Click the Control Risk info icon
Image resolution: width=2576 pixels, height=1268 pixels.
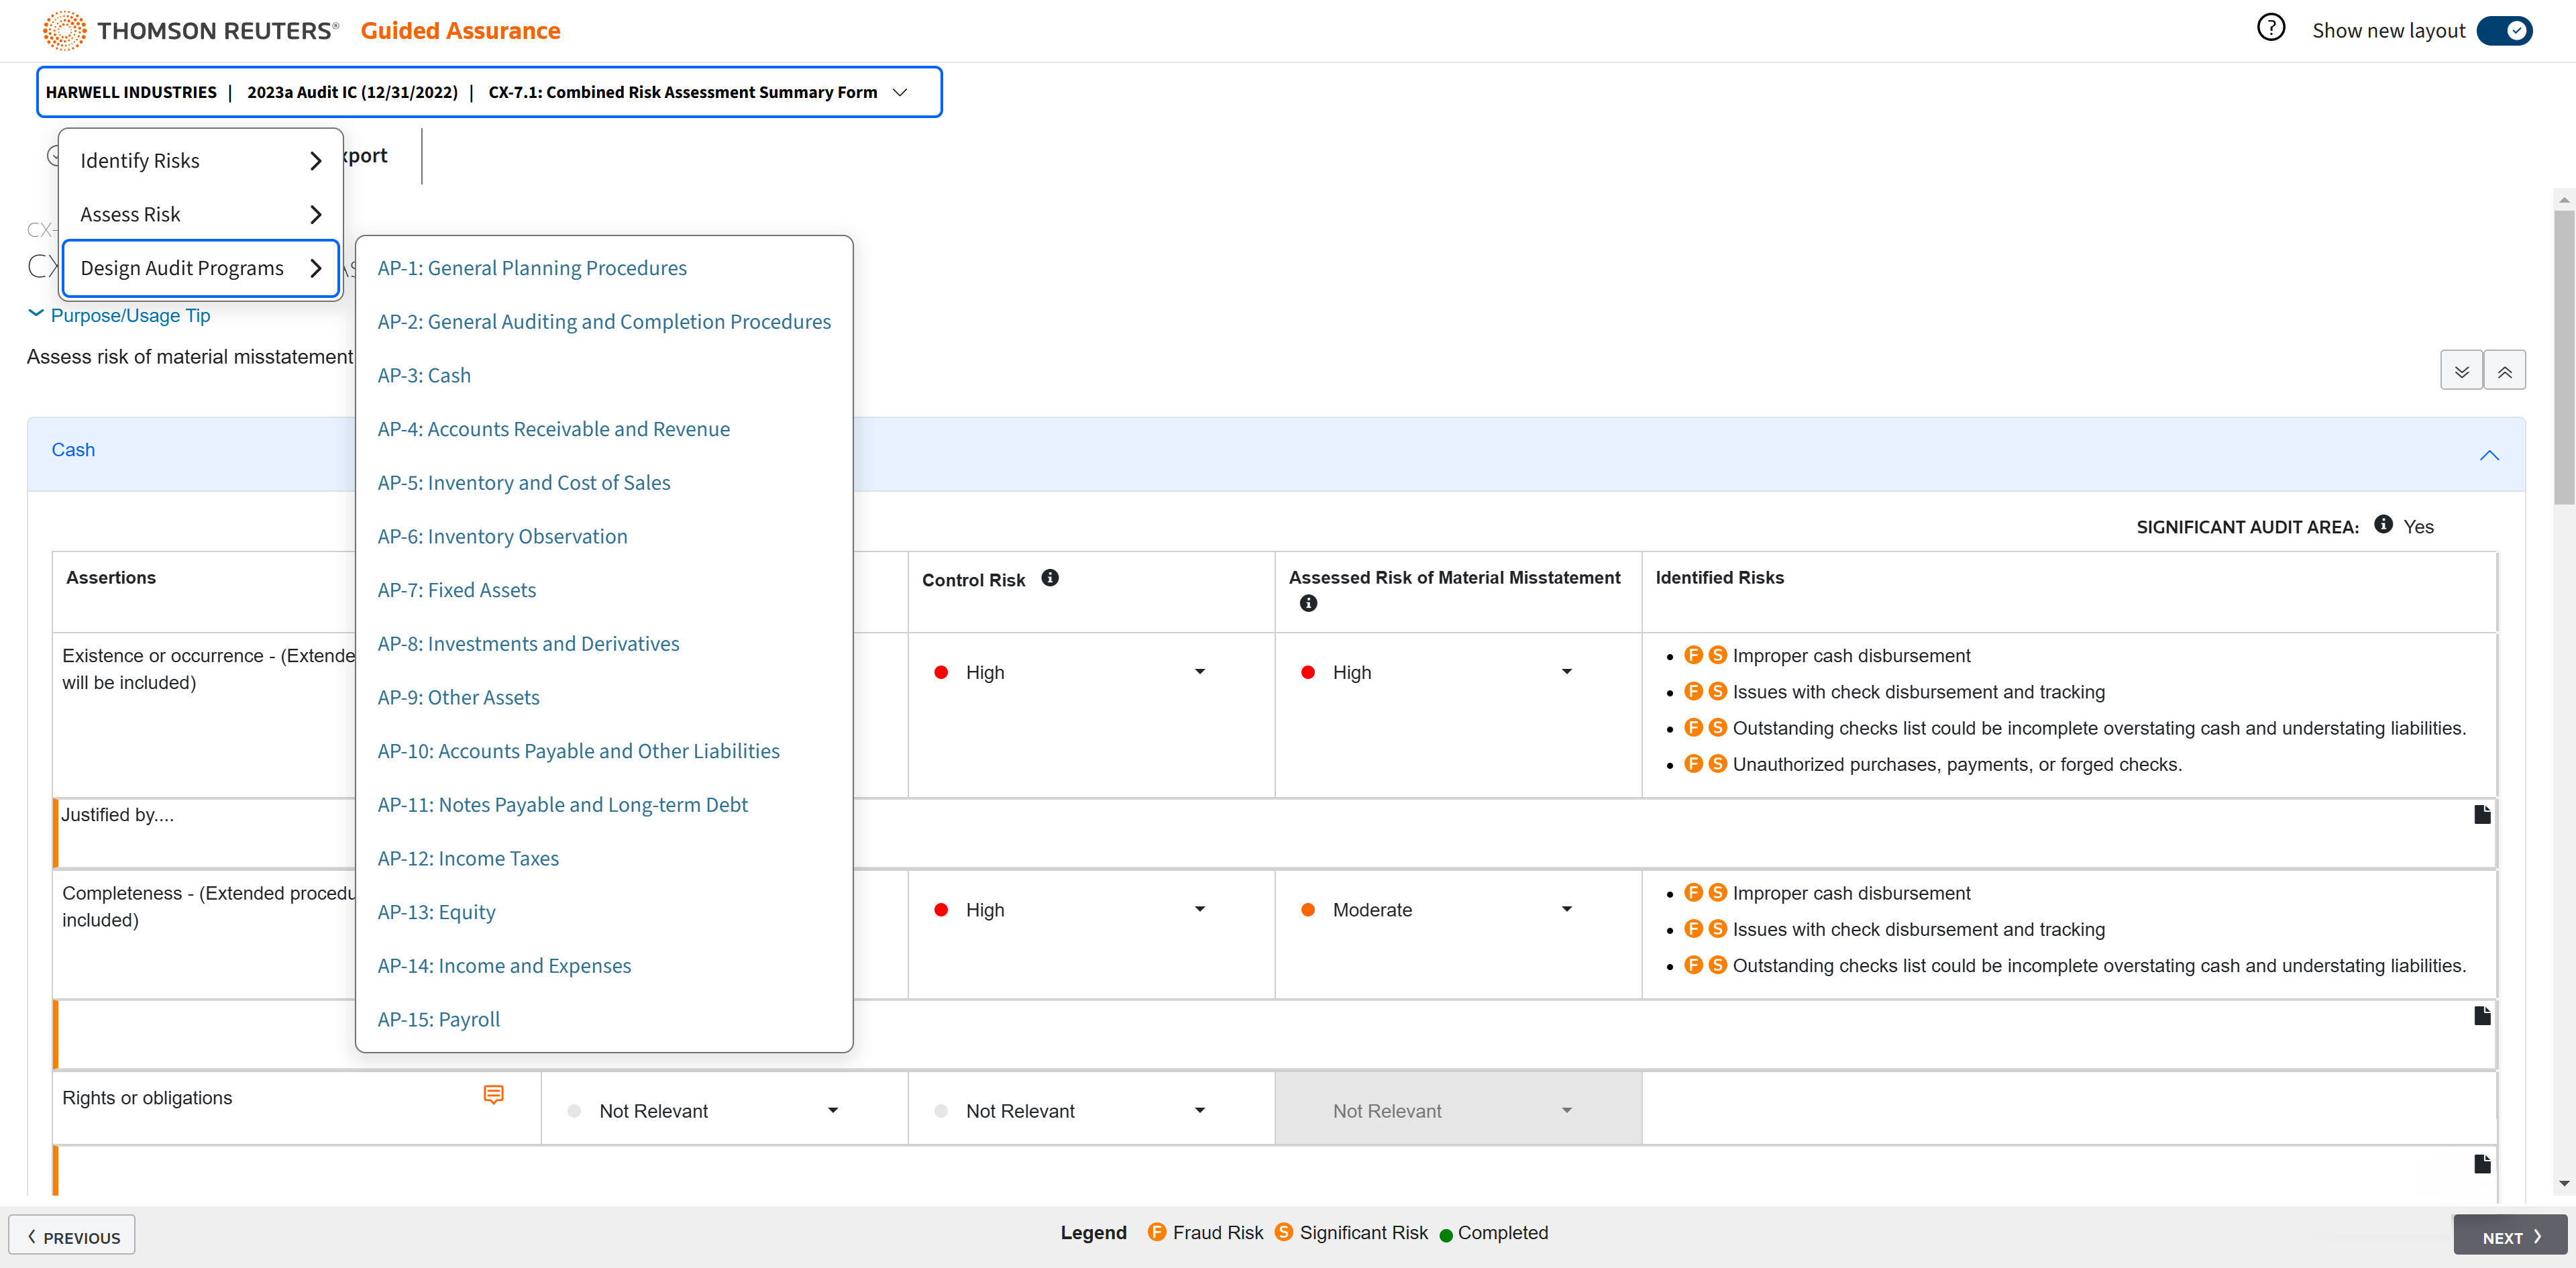[1049, 578]
